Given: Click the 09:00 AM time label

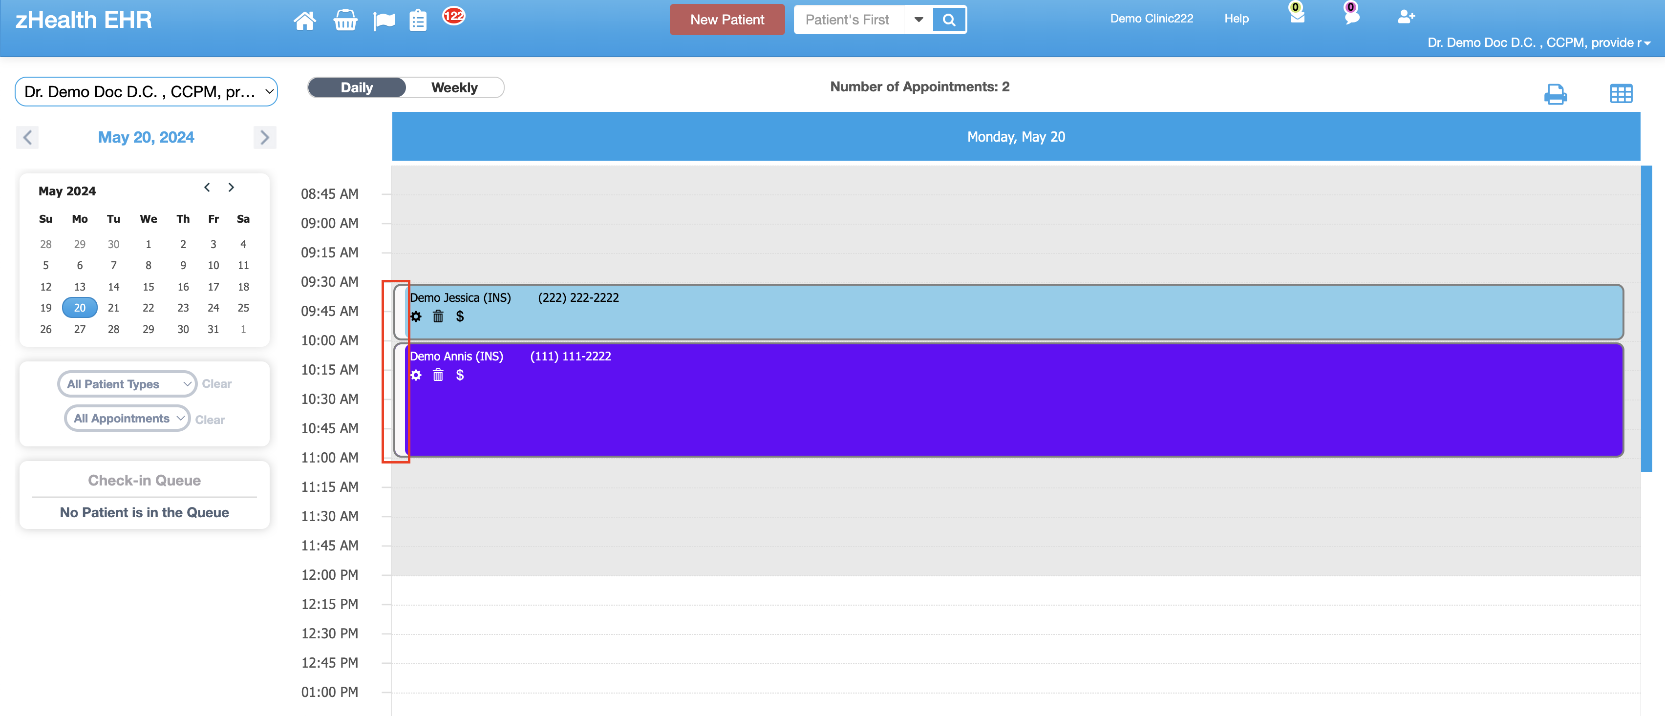Looking at the screenshot, I should click(330, 224).
